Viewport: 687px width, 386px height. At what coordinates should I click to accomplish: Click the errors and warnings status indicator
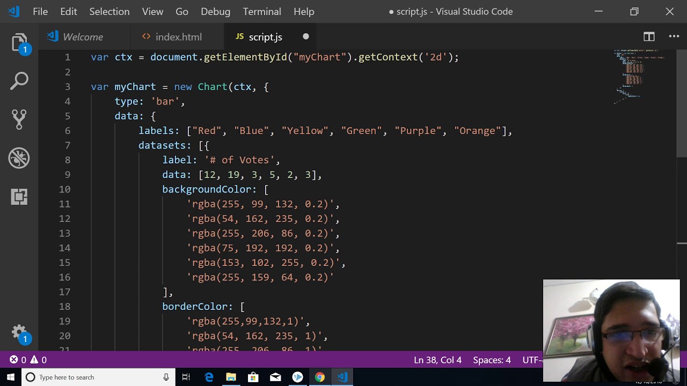pyautogui.click(x=28, y=360)
